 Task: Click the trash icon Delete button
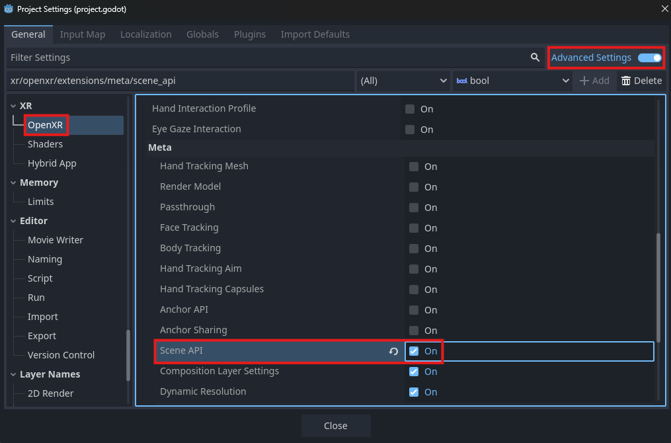[641, 81]
